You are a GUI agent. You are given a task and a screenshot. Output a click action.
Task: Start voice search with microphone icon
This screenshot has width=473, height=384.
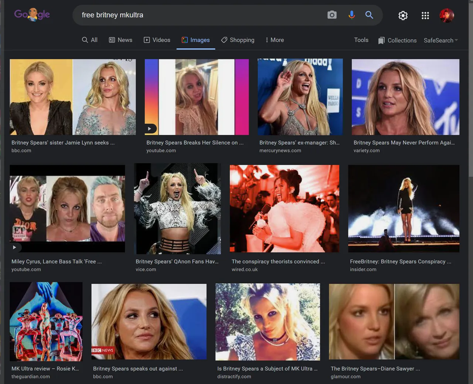pos(351,15)
